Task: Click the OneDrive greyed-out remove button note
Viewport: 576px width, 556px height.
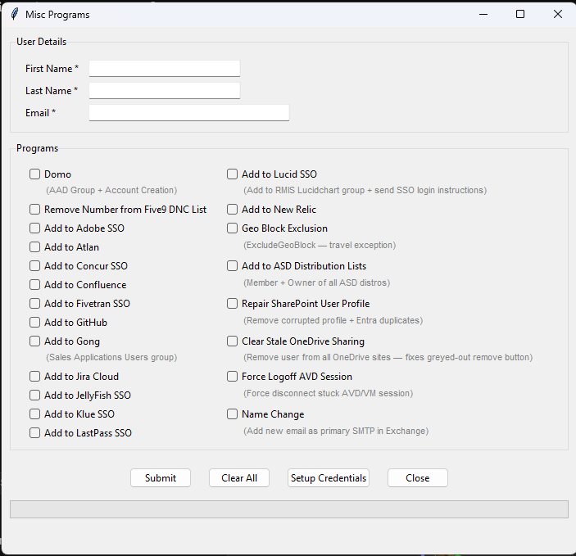Action: [388, 357]
